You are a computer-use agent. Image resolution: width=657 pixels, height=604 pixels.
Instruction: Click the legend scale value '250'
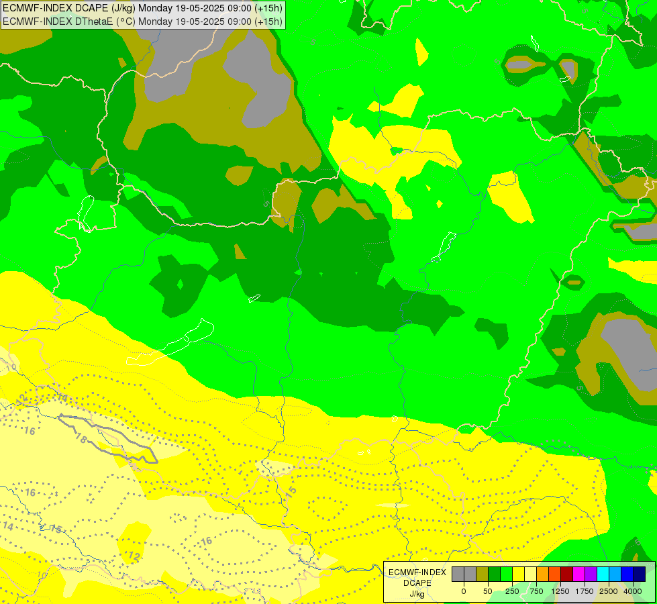(x=512, y=591)
